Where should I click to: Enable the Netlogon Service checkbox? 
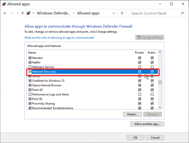(x=30, y=67)
